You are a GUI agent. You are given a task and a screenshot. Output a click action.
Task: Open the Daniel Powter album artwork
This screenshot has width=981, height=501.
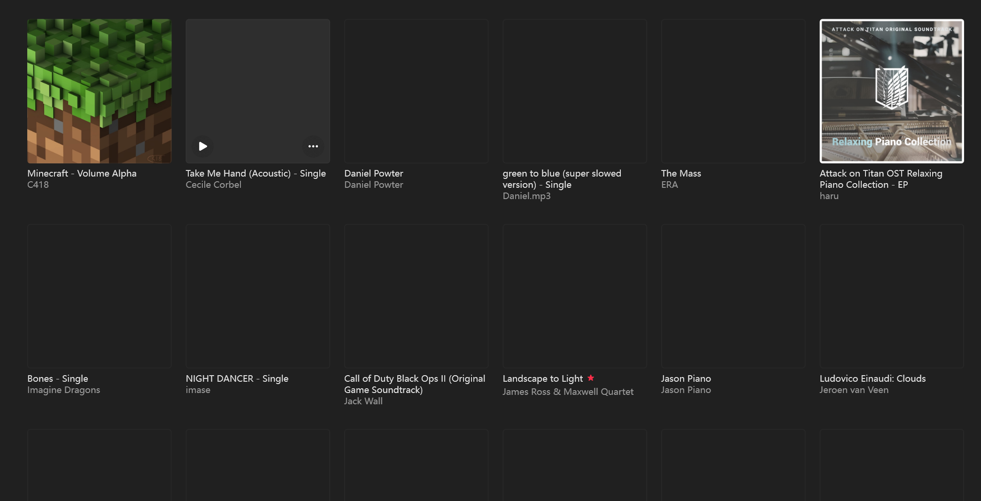pyautogui.click(x=416, y=91)
